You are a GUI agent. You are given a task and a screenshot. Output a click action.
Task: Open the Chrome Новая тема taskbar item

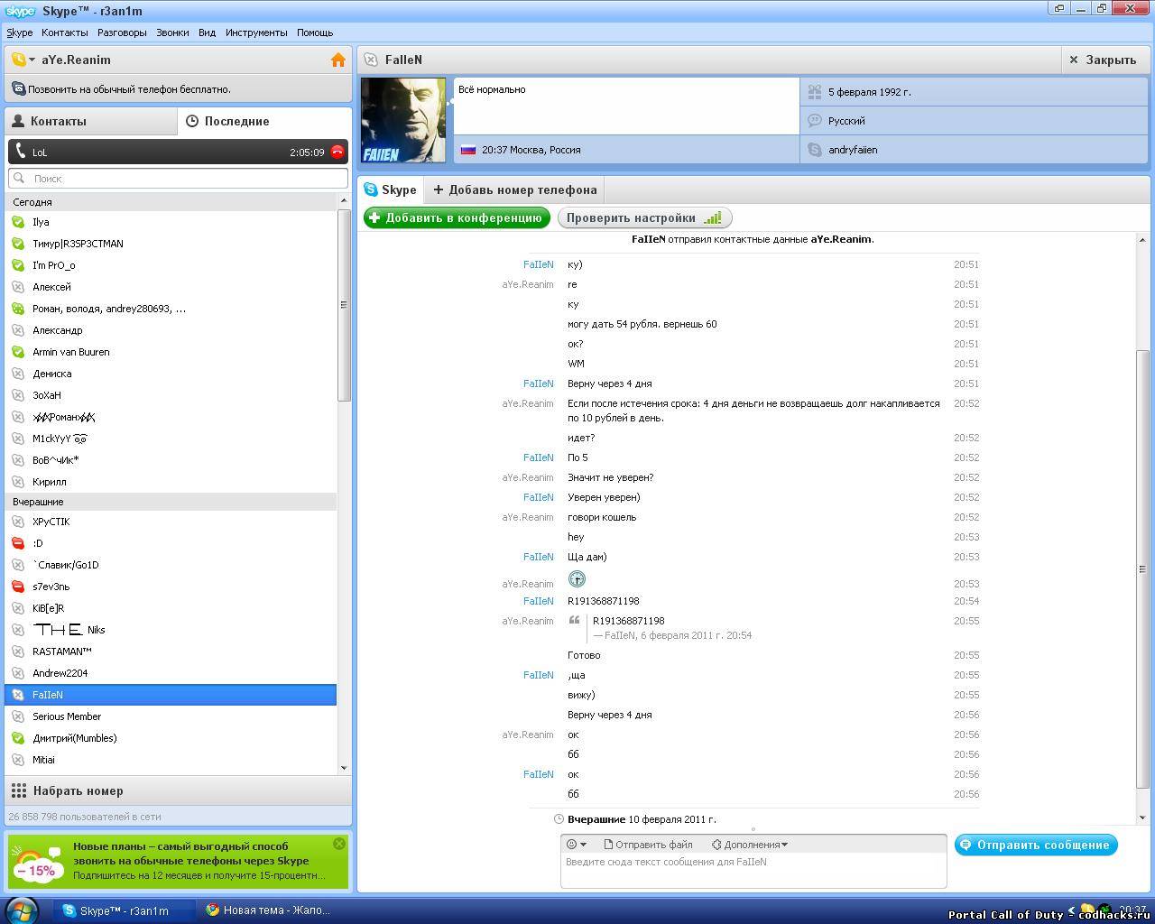(268, 910)
